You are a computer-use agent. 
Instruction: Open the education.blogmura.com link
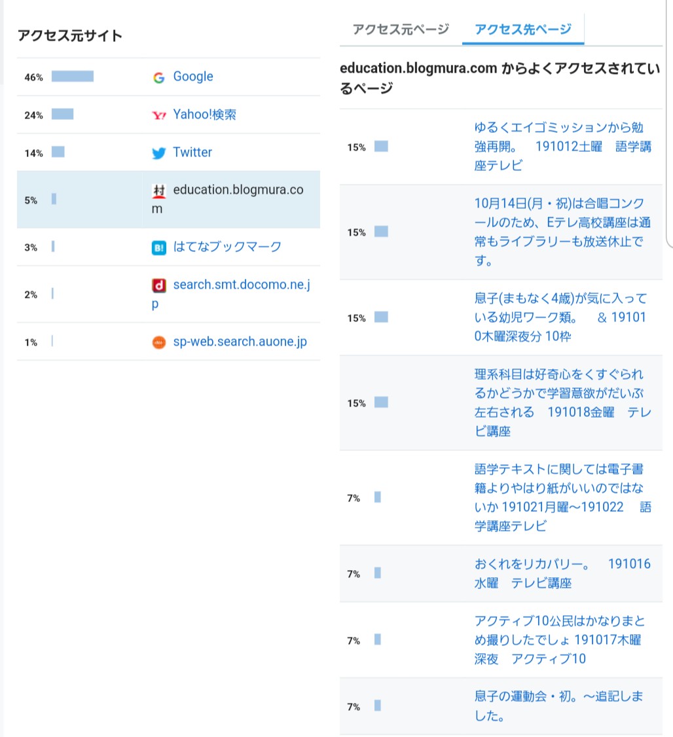(x=239, y=190)
